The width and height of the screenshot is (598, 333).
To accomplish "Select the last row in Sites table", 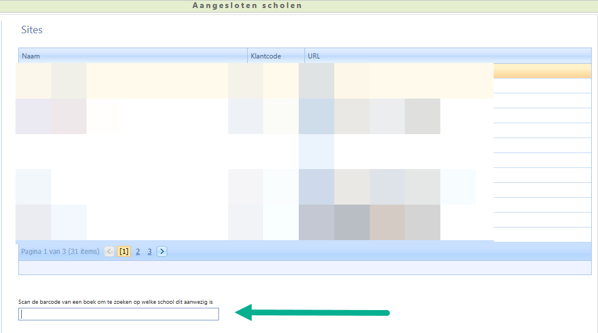I will click(x=542, y=235).
